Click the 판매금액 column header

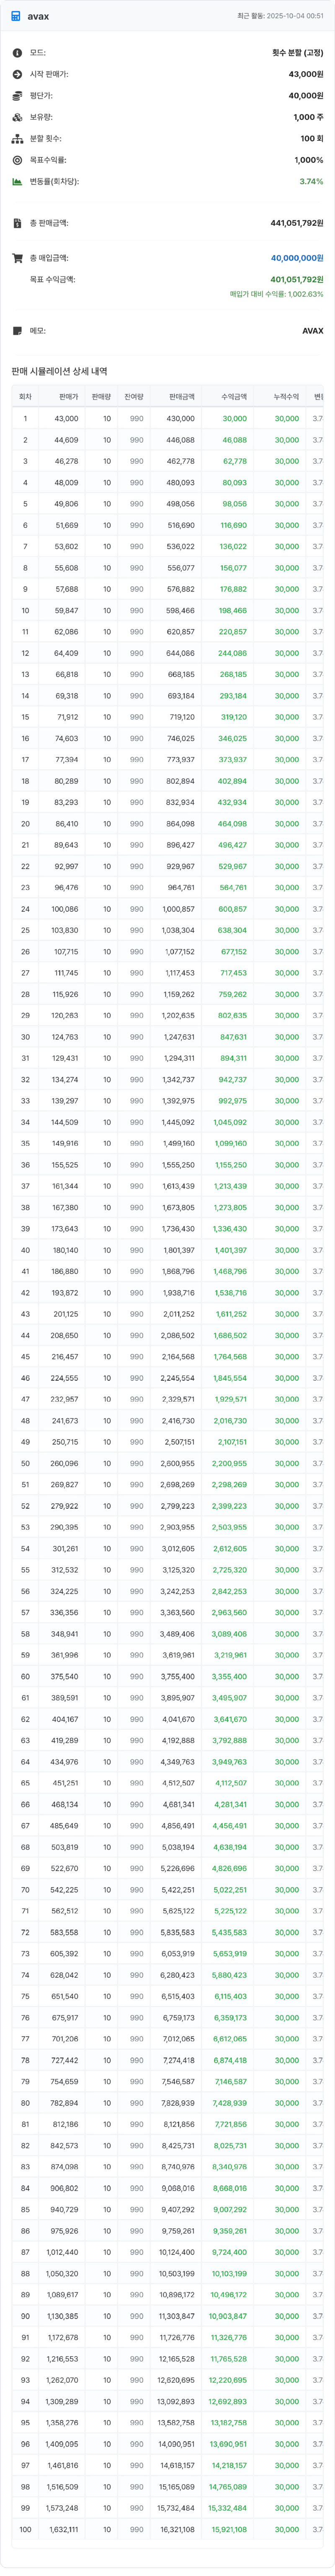pos(181,397)
